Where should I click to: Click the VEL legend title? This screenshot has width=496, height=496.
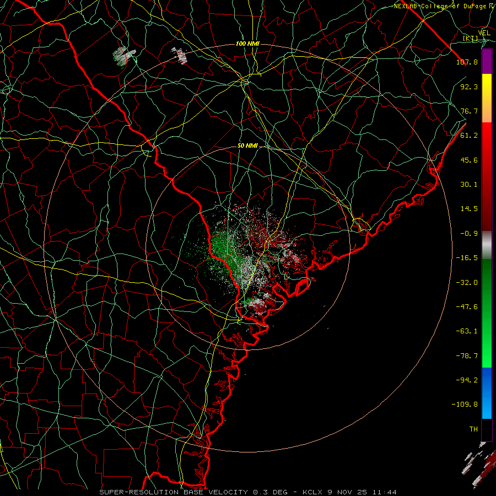pyautogui.click(x=484, y=33)
